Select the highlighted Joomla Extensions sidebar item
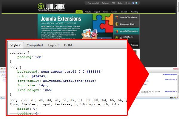Viewport: 179px width, 124px height. point(126,31)
